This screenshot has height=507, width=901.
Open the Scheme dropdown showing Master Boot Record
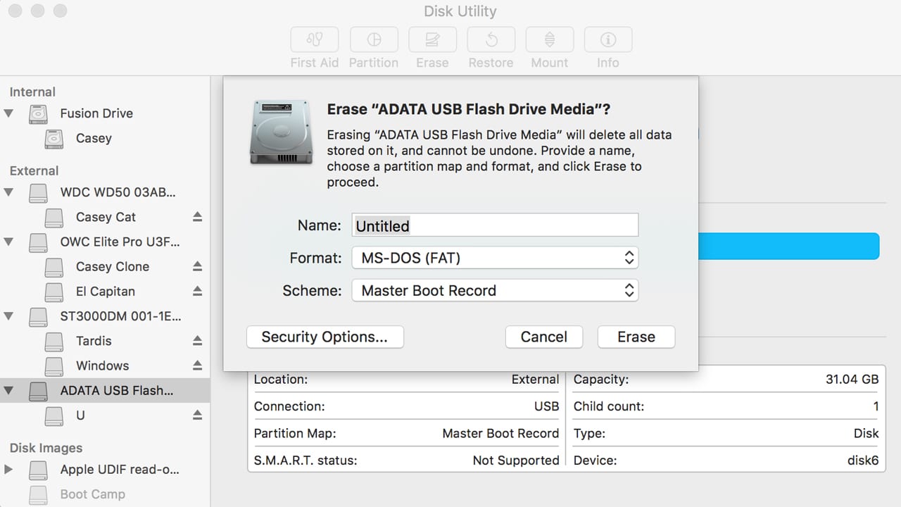(494, 290)
